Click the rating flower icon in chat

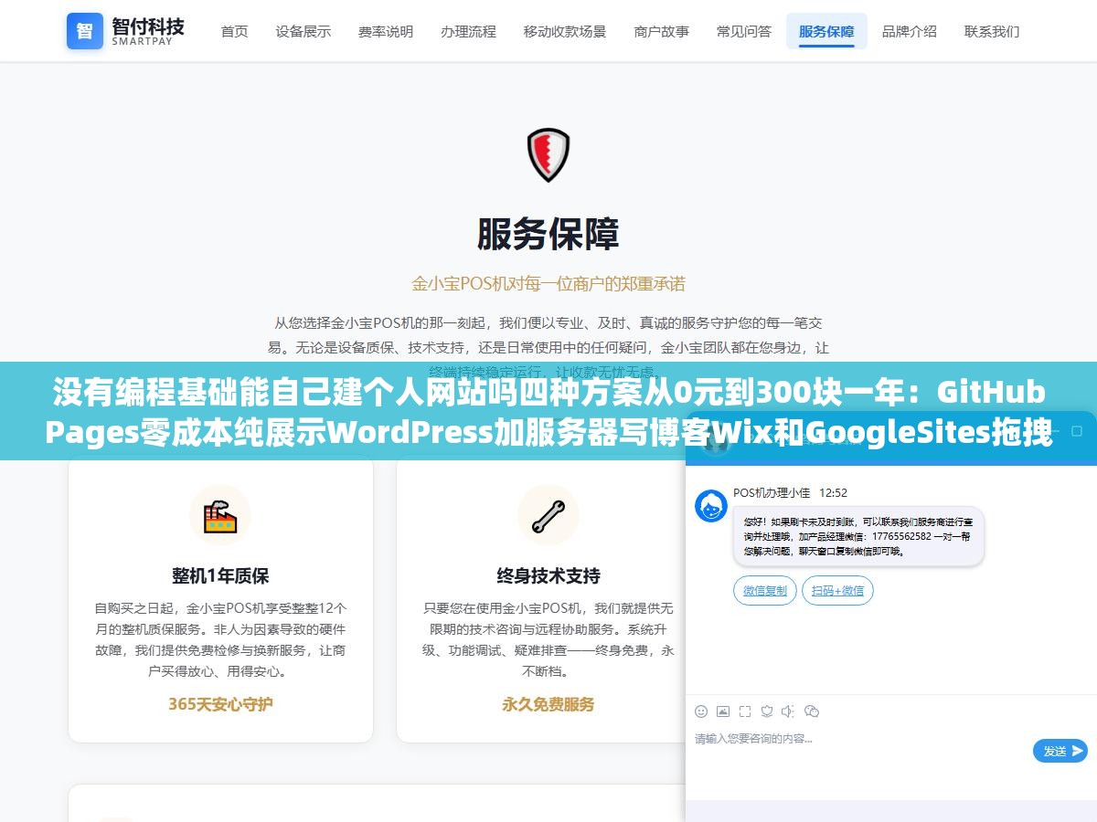tap(767, 711)
